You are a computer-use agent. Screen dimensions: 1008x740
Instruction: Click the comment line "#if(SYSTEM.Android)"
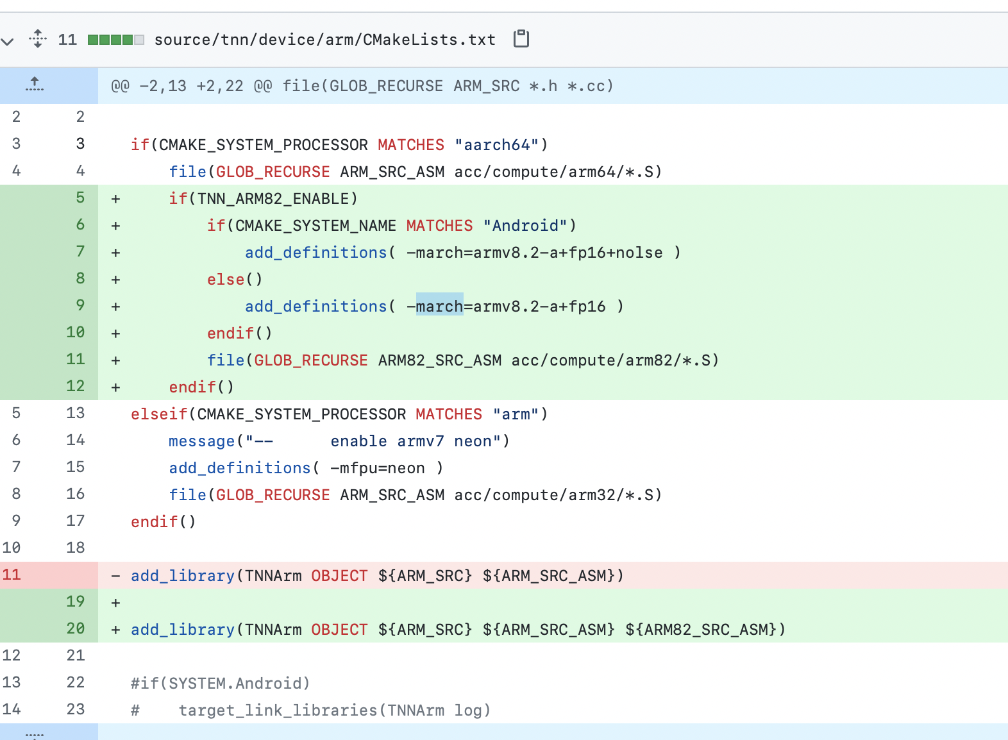(x=221, y=684)
